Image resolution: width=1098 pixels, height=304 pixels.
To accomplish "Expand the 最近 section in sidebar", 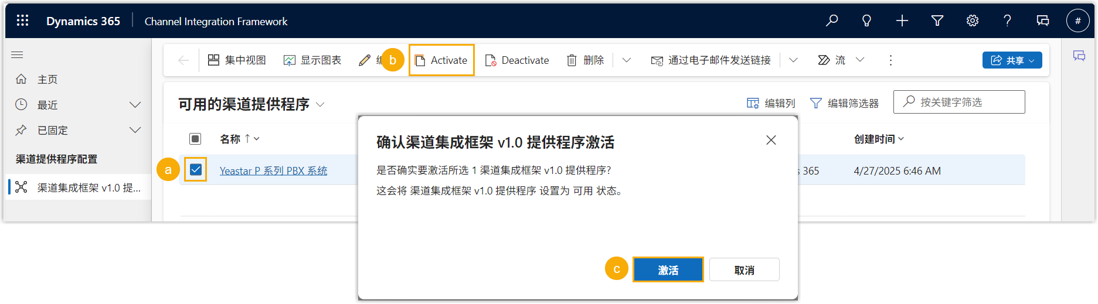I will click(135, 105).
